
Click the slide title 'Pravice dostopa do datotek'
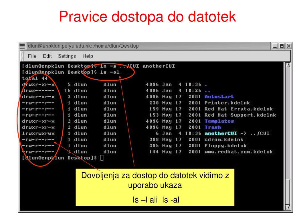pos(147,17)
